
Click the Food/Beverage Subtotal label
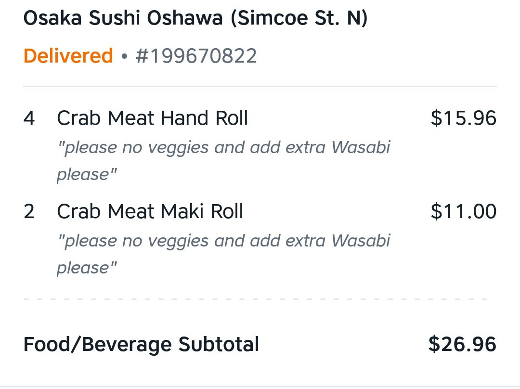coord(141,344)
